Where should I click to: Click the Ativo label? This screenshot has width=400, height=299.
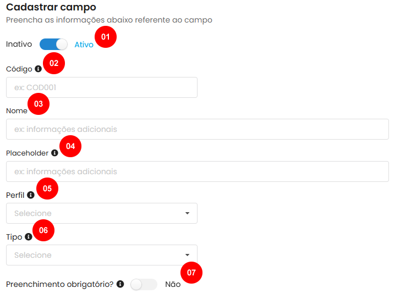tap(84, 45)
